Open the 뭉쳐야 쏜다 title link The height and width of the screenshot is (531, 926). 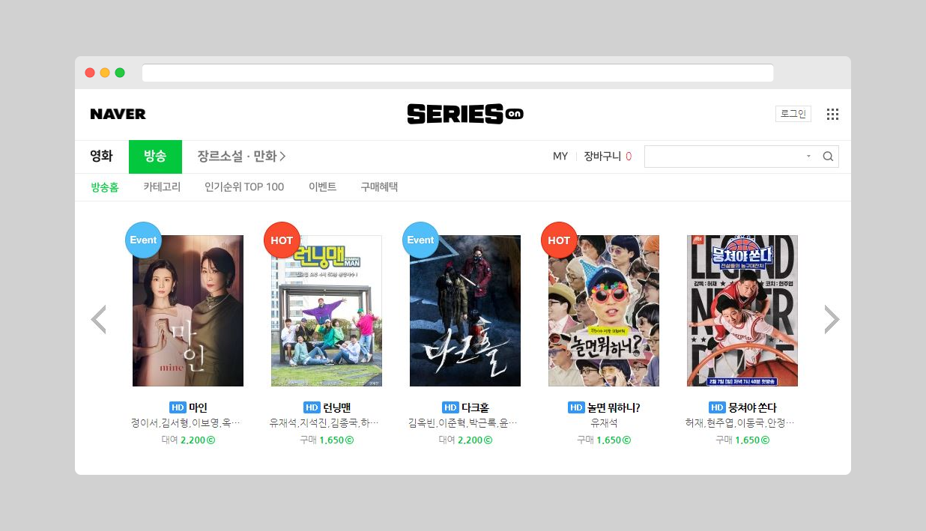pyautogui.click(x=752, y=407)
